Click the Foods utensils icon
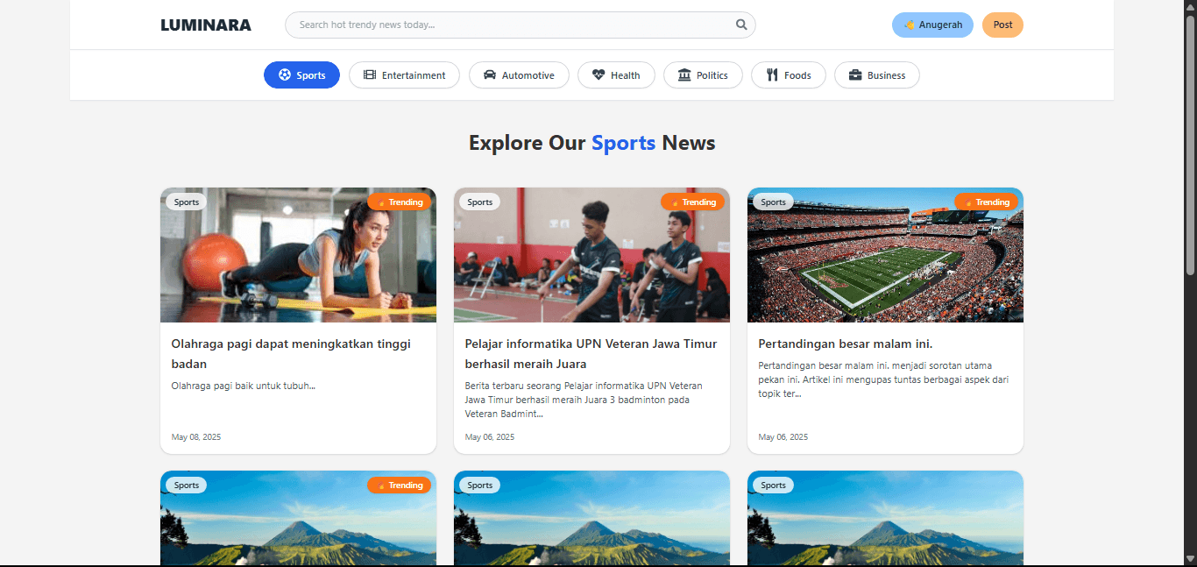This screenshot has width=1197, height=567. (x=772, y=75)
